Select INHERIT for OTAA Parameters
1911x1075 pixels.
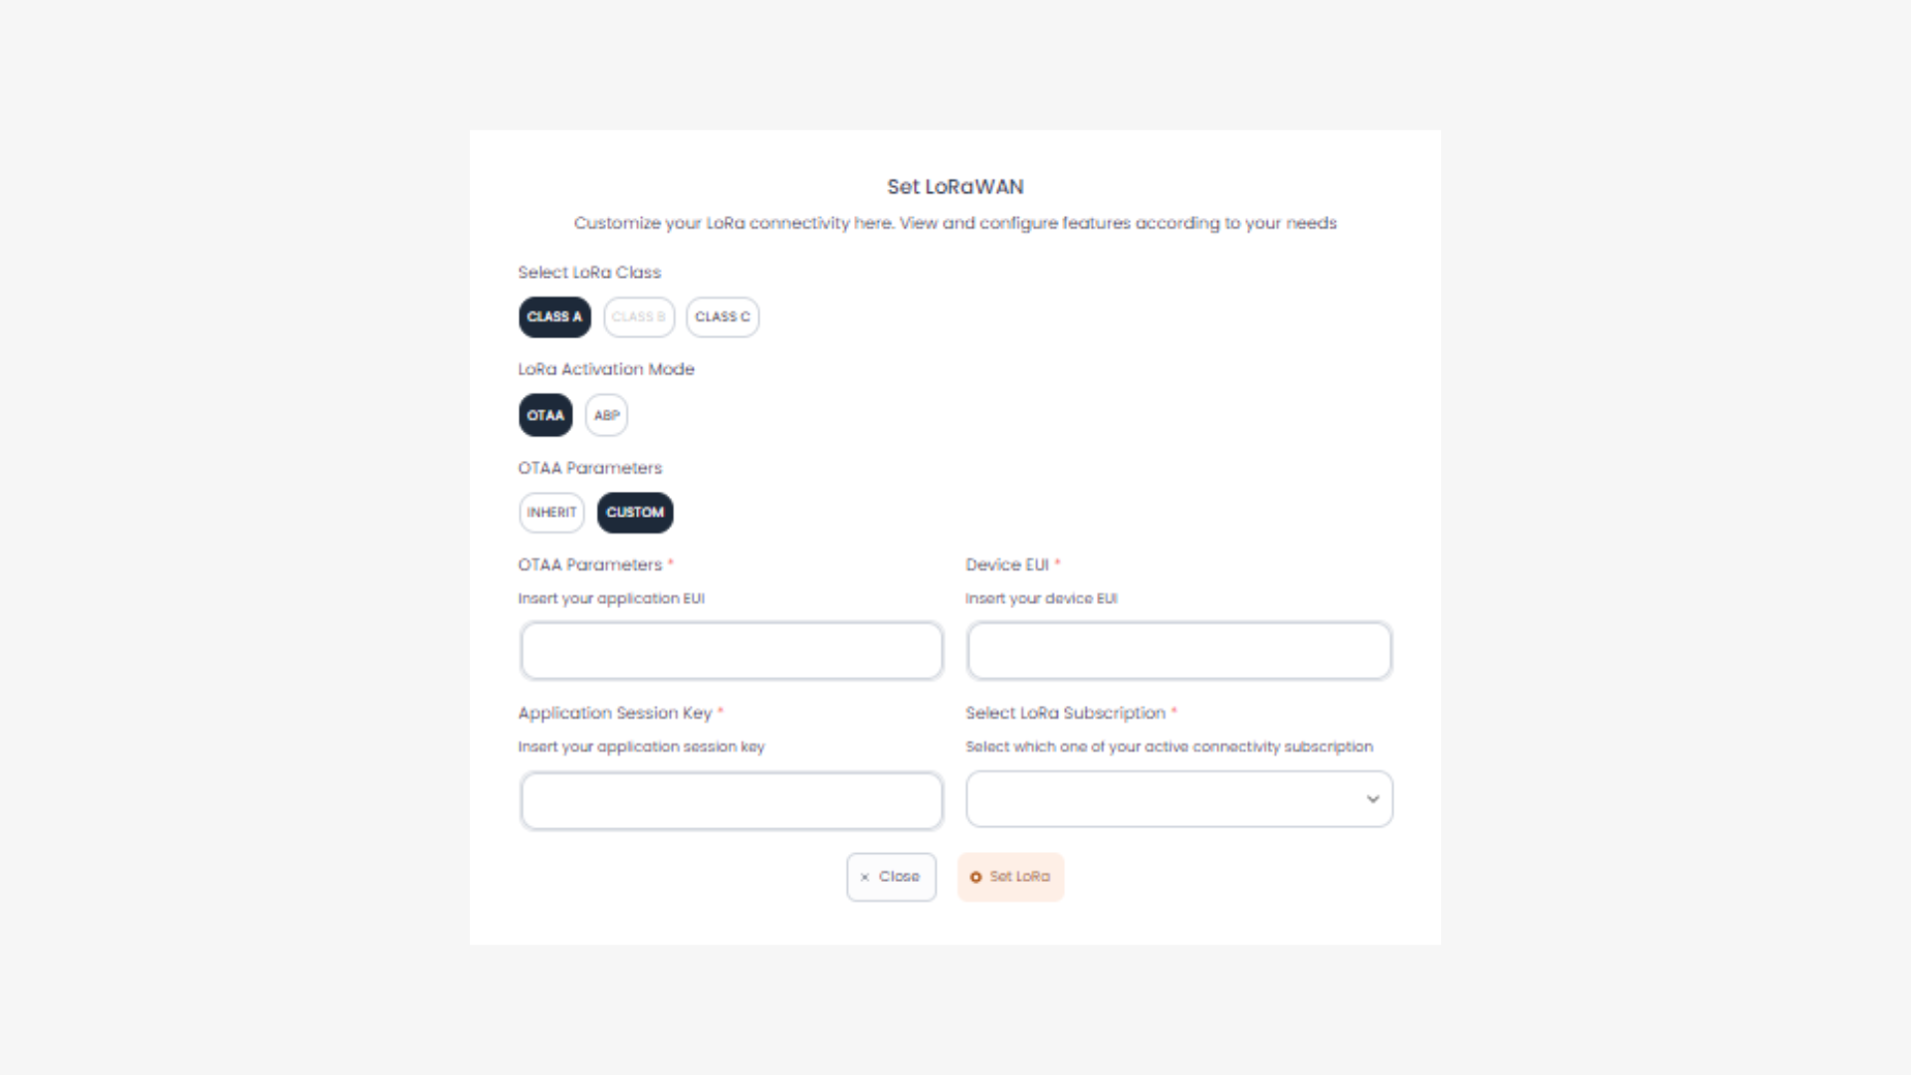coord(551,513)
